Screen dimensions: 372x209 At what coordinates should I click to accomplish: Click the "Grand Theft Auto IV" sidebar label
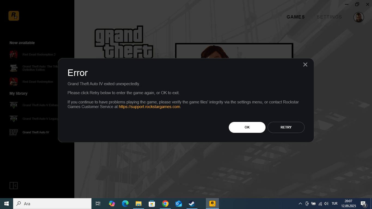(36, 132)
